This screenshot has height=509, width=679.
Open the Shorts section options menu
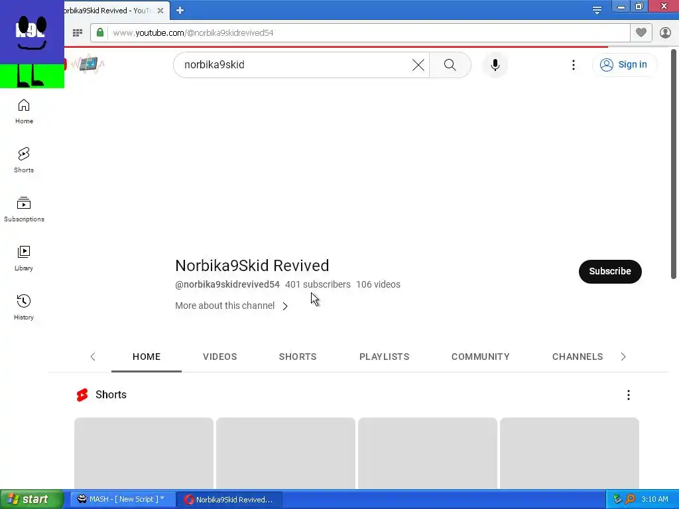click(x=629, y=395)
